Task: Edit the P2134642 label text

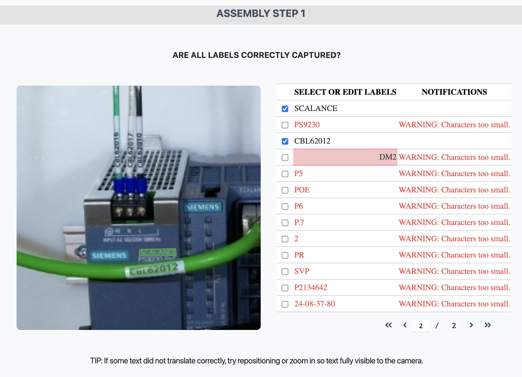Action: pyautogui.click(x=311, y=288)
